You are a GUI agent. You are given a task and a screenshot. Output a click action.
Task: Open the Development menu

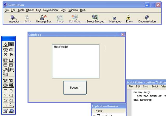(x=51, y=10)
